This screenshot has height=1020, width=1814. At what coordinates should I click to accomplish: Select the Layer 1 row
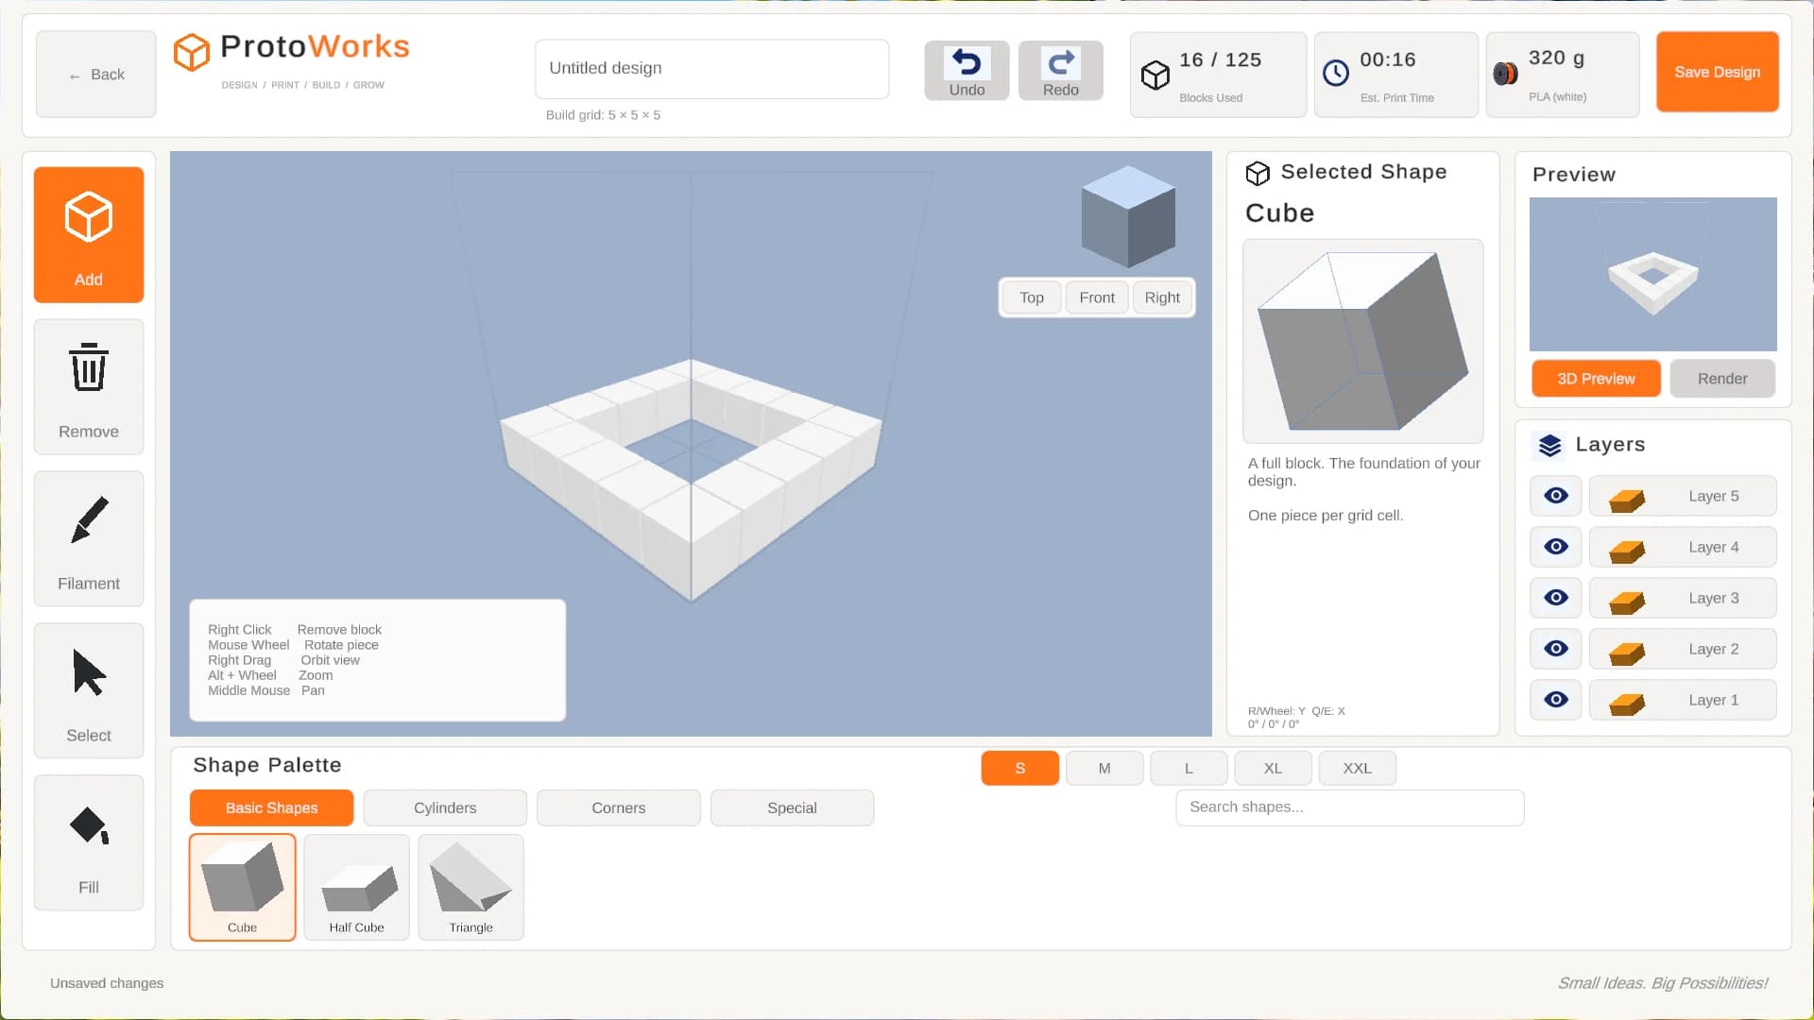coord(1682,700)
